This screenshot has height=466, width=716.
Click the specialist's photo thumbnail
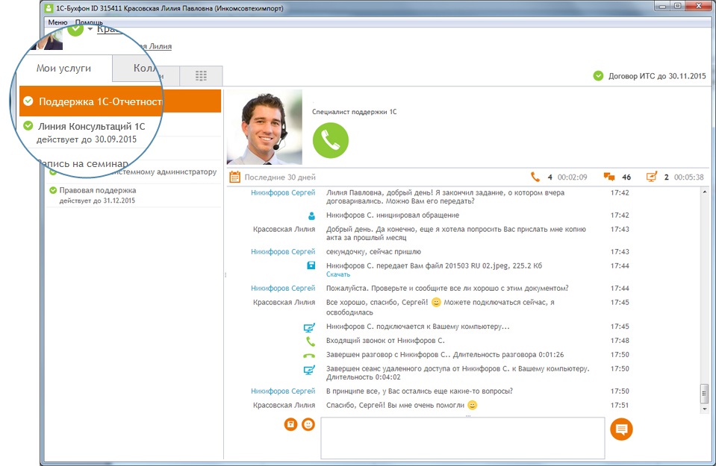click(x=264, y=127)
